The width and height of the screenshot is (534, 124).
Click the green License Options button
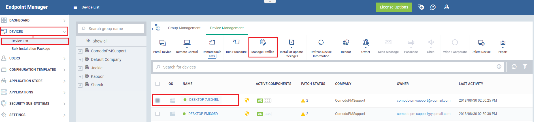[x=394, y=7]
